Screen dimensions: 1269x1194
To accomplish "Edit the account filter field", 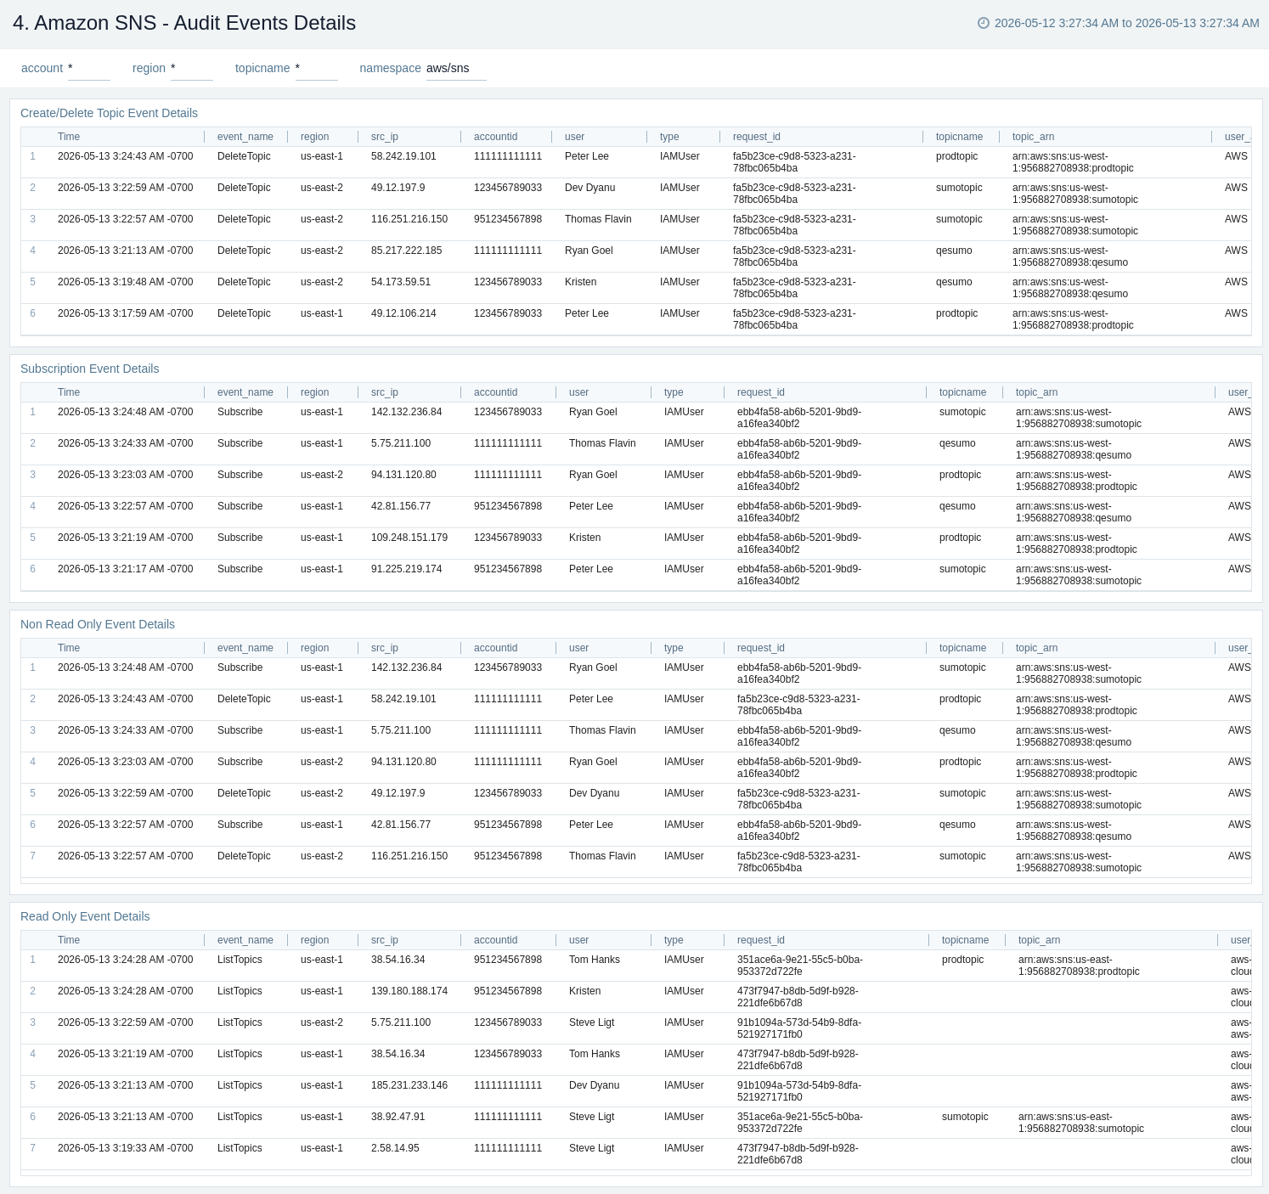I will 89,69.
